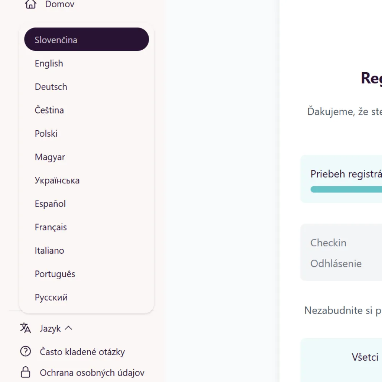Pick Polski from the language menu
382x382 pixels.
click(86, 133)
